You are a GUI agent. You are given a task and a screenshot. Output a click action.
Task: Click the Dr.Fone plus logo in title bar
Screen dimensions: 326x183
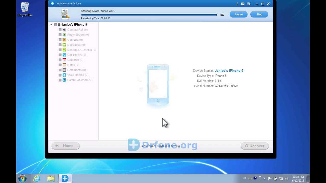coord(52,4)
